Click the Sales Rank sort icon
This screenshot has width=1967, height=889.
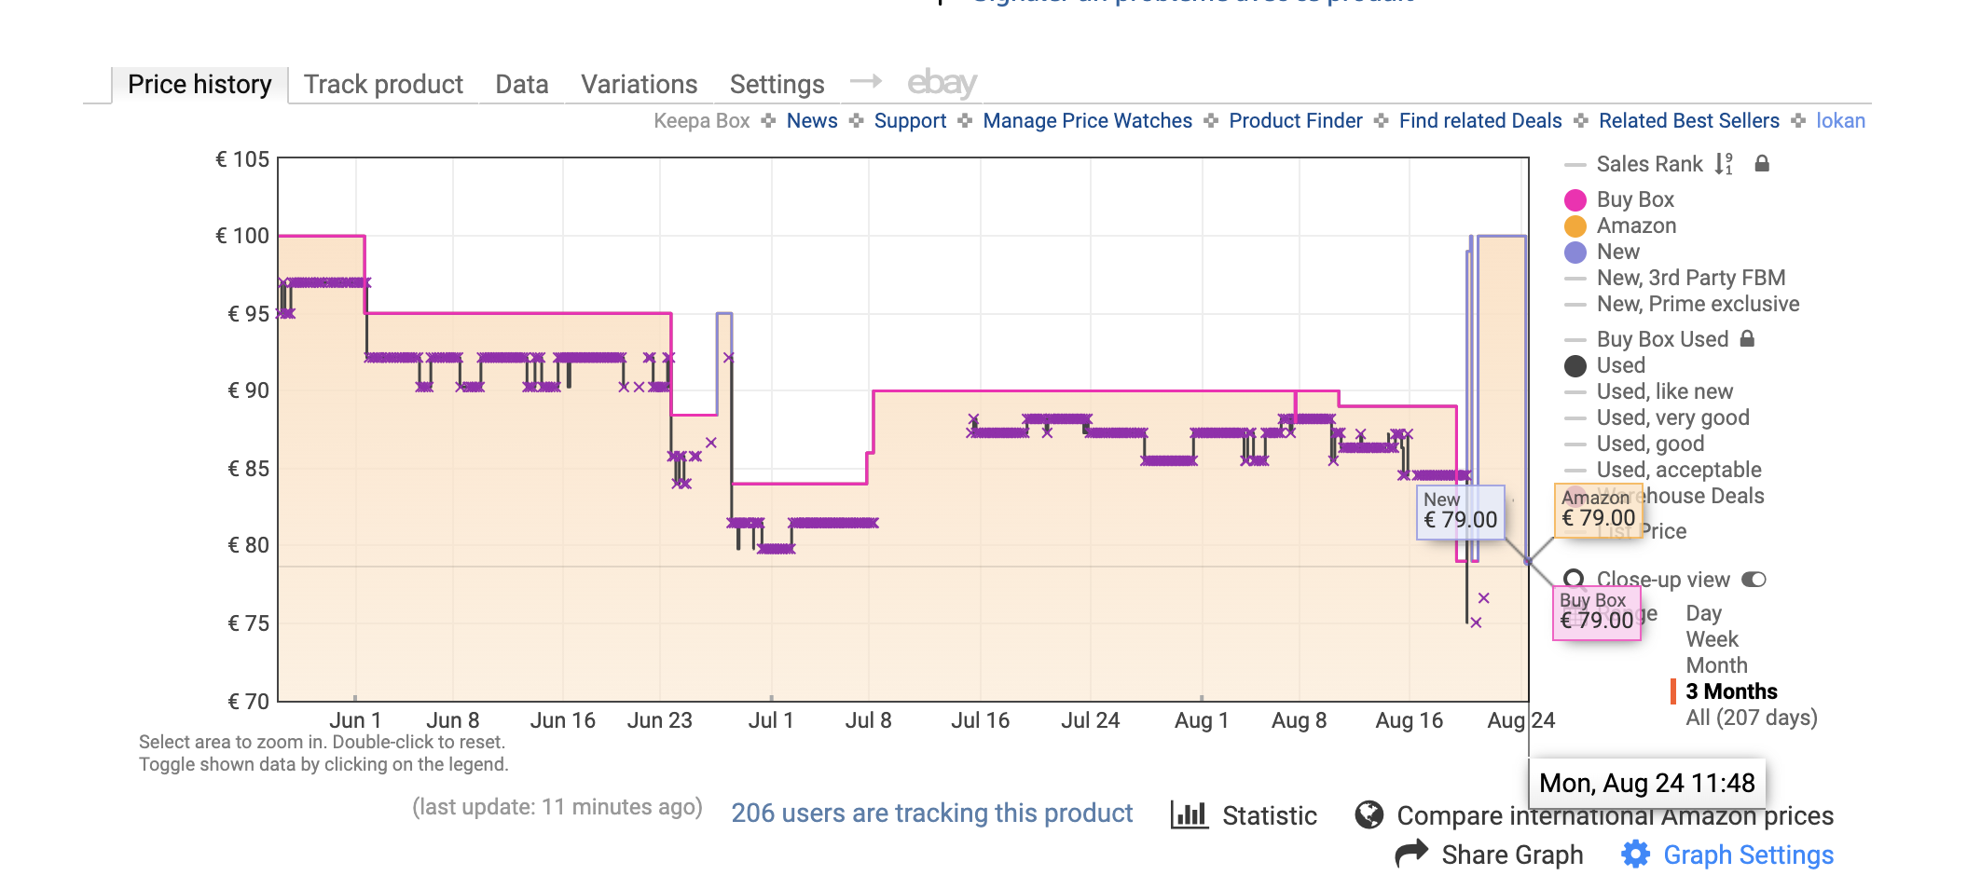point(1724,164)
